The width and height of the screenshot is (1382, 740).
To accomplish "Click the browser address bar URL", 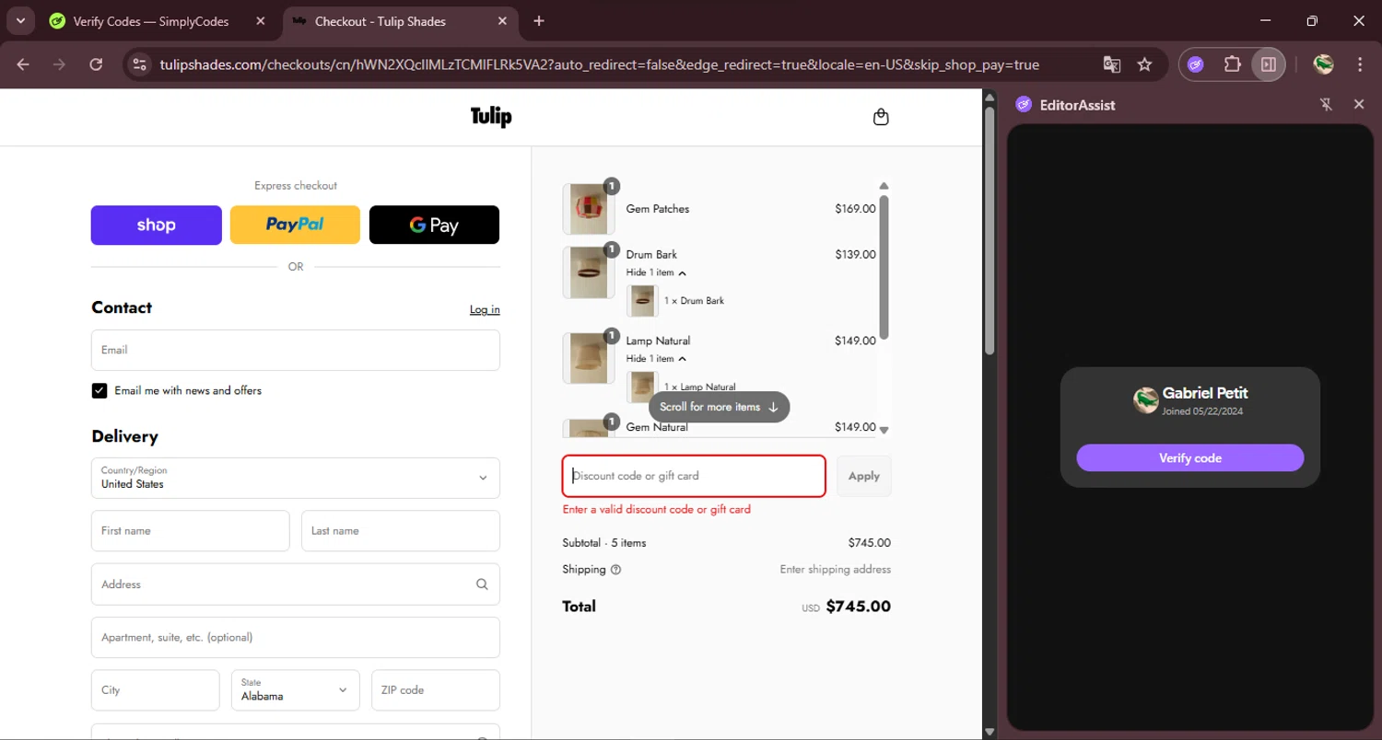I will 599,64.
